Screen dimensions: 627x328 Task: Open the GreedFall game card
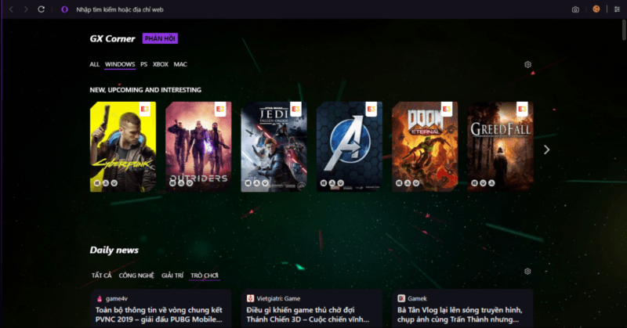(500, 146)
